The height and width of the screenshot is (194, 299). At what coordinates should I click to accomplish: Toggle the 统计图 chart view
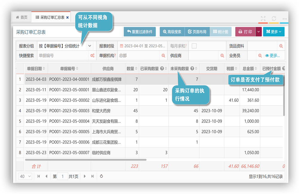pos(221,32)
